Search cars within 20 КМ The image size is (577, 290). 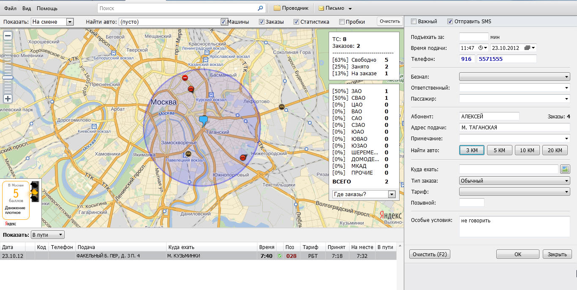tap(555, 150)
